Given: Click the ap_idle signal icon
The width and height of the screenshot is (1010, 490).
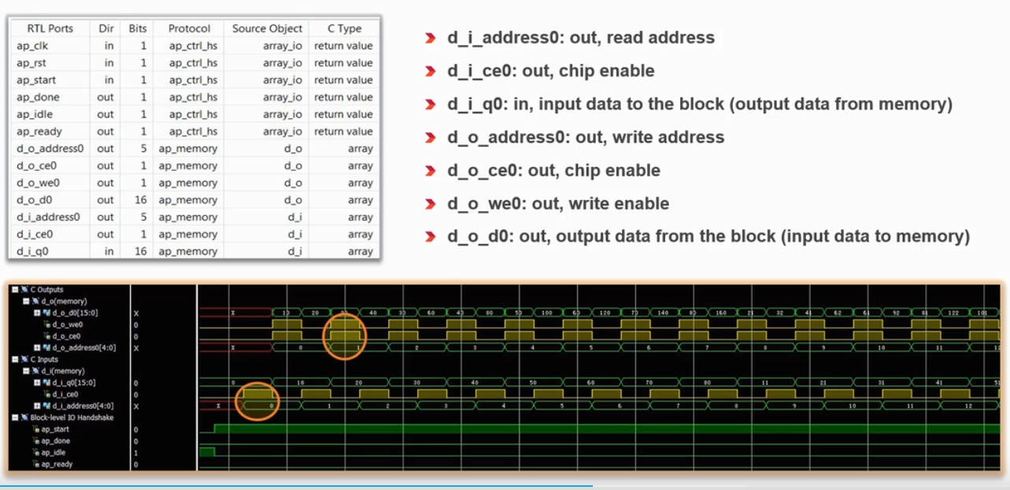Looking at the screenshot, I should pyautogui.click(x=35, y=453).
